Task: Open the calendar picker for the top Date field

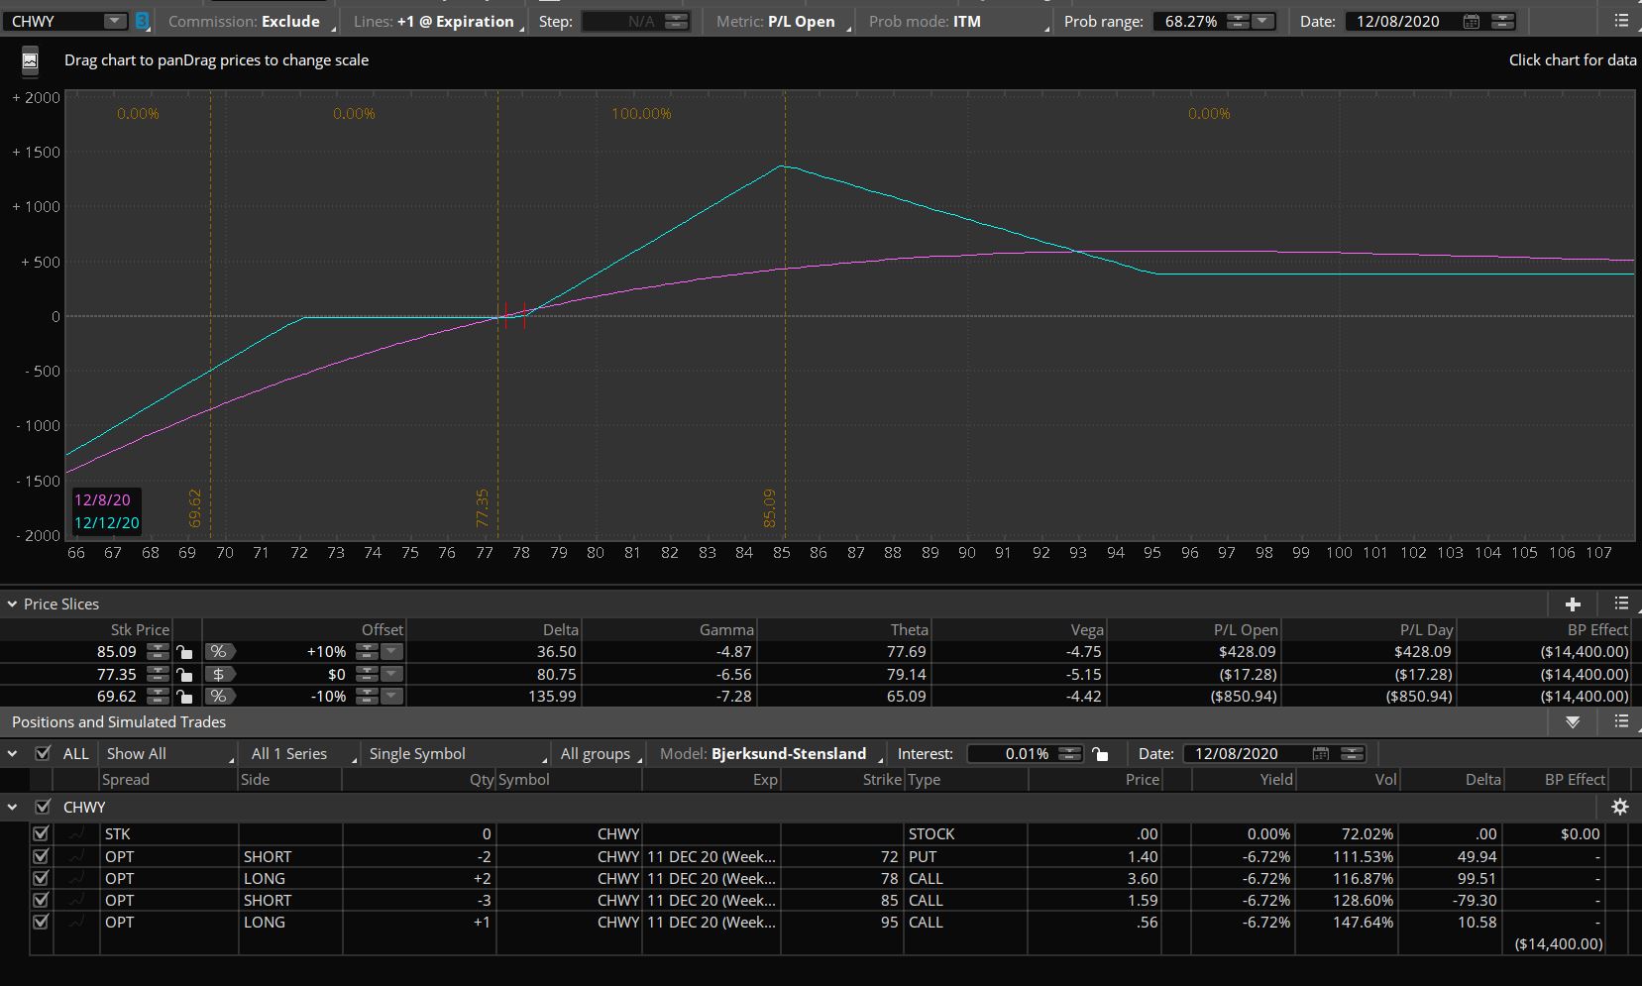Action: (x=1472, y=21)
